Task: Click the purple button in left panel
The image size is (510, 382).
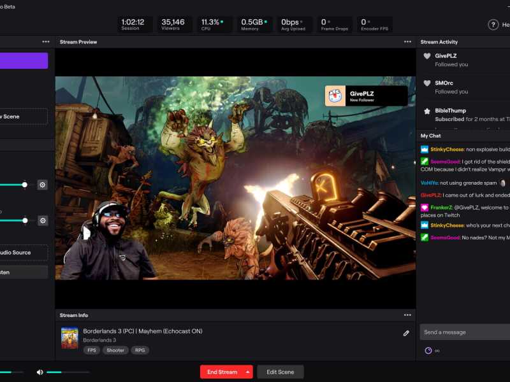Action: (x=24, y=60)
